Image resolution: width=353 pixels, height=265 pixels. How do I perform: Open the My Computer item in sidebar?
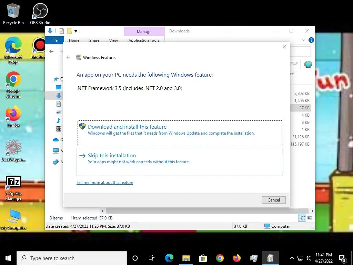point(58,150)
